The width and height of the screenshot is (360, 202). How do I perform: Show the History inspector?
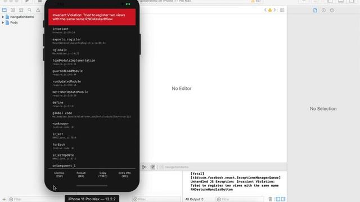tap(323, 10)
